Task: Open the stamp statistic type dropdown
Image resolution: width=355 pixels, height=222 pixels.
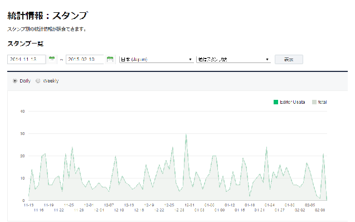Action: tap(234, 59)
